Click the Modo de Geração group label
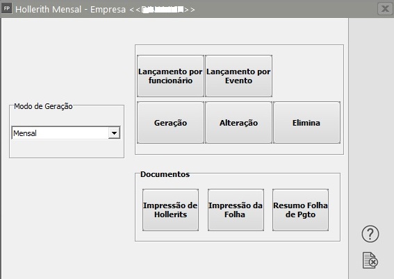Screen dimensions: 394x279 (x=43, y=106)
